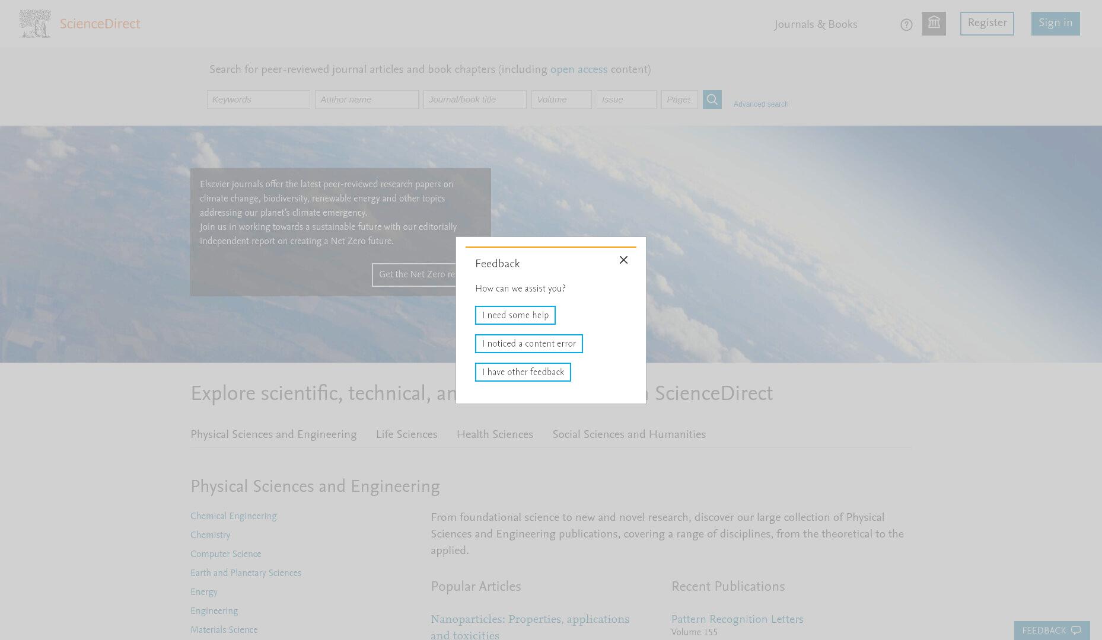Screen dimensions: 1102x640
Task: Select 'I noticed a content error'
Action: point(529,344)
